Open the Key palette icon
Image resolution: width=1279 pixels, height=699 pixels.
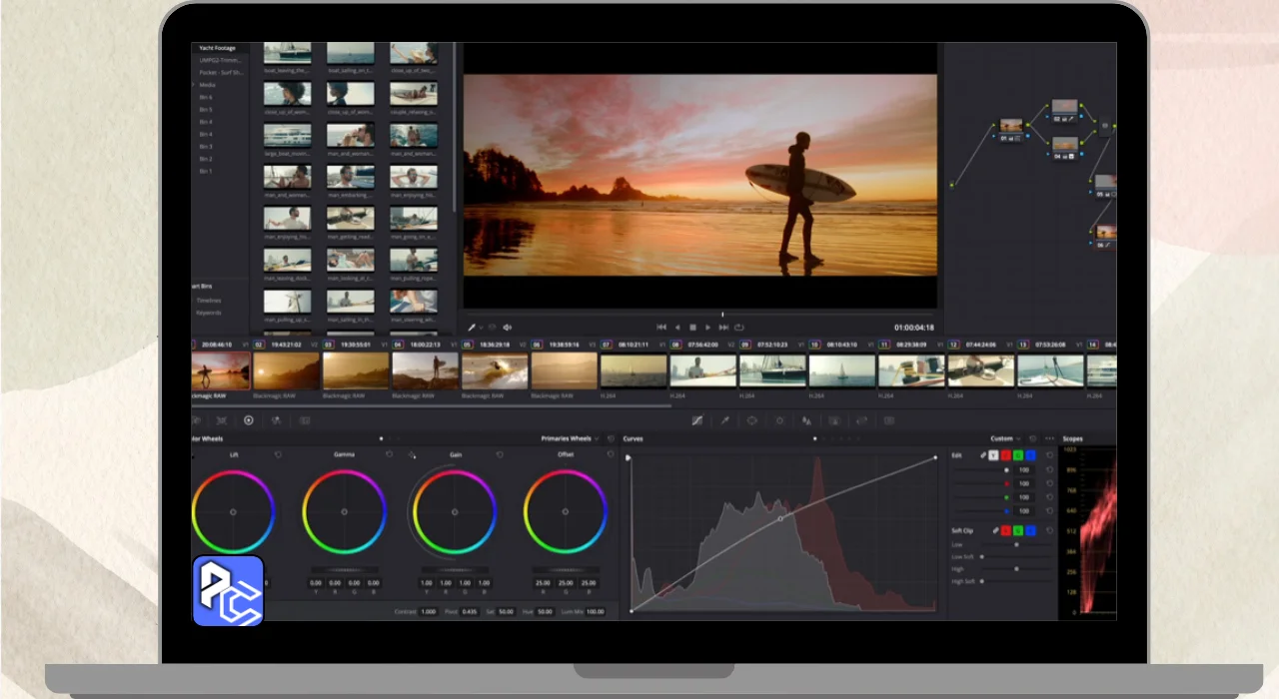click(x=834, y=420)
